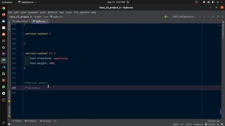Click the css breadcrumb folder
Image resolution: width=225 pixels, height=126 pixels.
(46, 17)
